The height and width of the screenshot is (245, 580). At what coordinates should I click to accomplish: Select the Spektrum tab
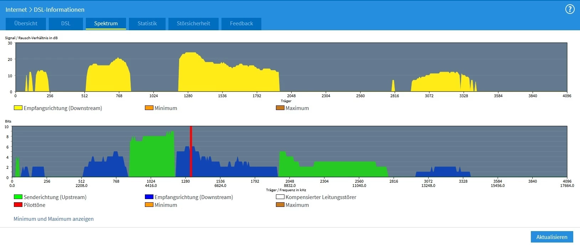tap(106, 24)
